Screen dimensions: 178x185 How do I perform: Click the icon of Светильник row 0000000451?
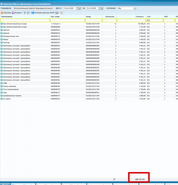(x=2, y=46)
